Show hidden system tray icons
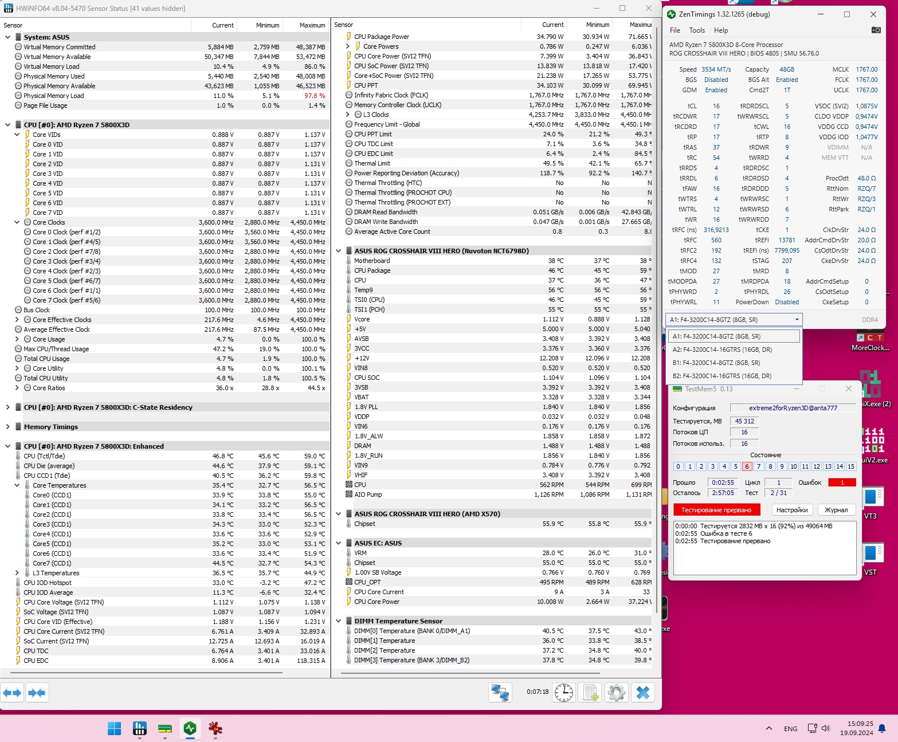 (768, 728)
